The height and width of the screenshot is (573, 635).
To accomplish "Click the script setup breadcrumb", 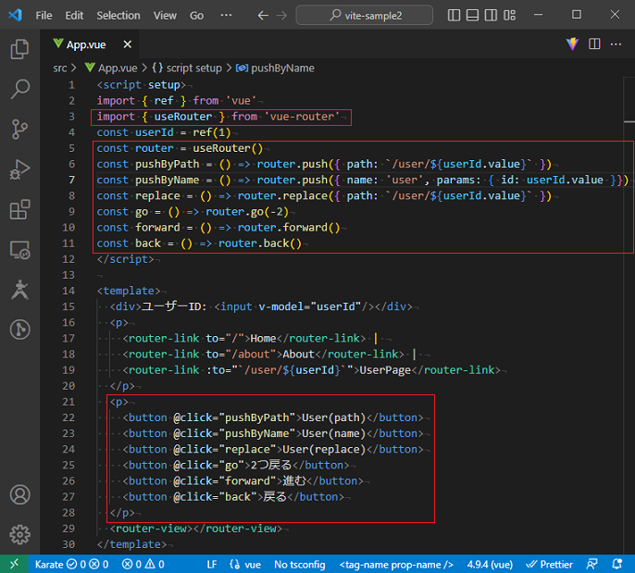I will coord(187,68).
